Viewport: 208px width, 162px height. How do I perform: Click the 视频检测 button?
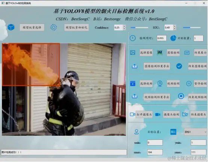173,84
